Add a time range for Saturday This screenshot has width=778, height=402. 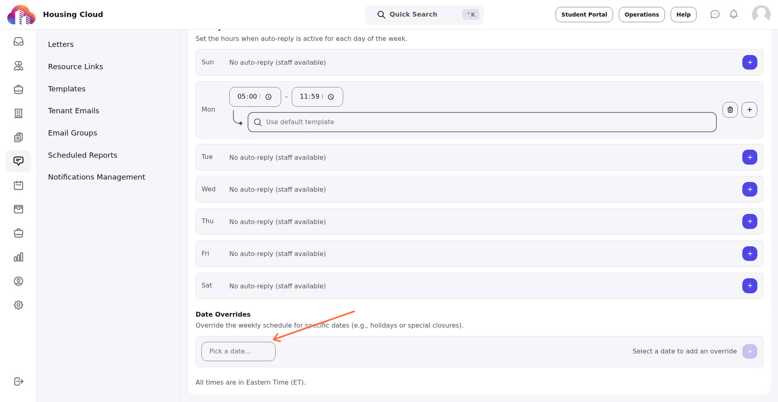click(750, 286)
